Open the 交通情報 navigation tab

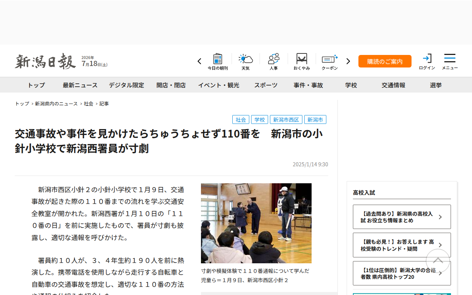point(393,85)
